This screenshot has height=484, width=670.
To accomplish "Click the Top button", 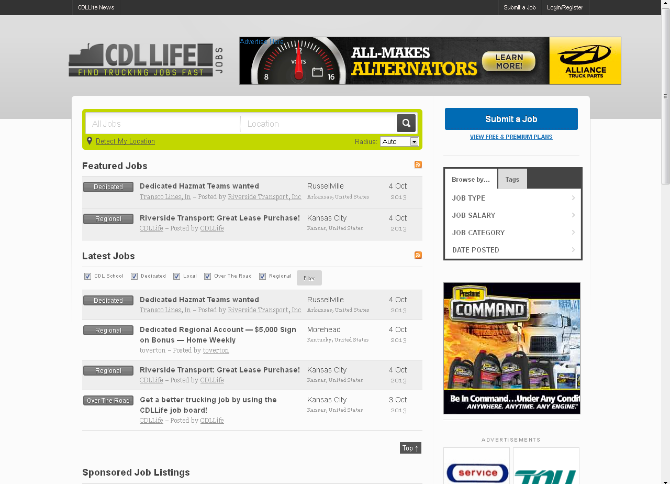I will (410, 448).
